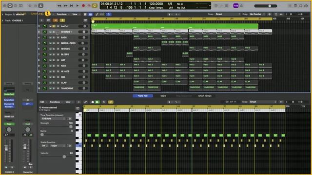Open the Quick Help icon
This screenshot has height=175, width=312.
pyautogui.click(x=15, y=5)
